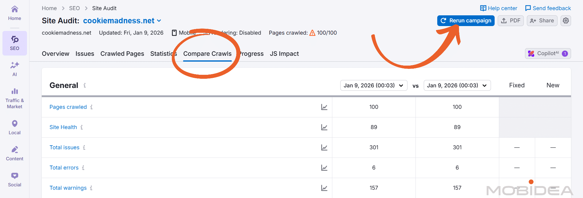Show trend chart for Site Health

click(324, 127)
